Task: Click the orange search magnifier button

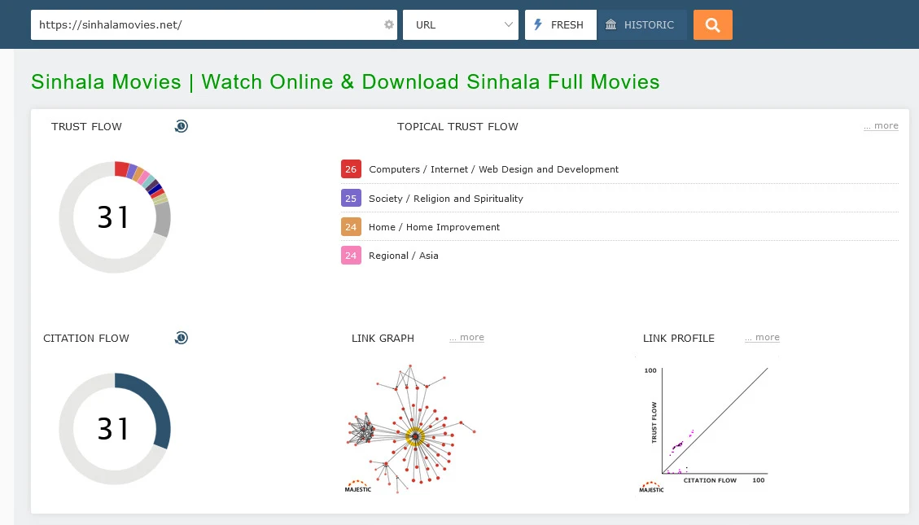Action: [712, 24]
